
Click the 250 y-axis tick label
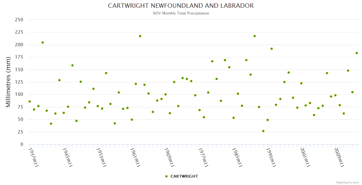(x=19, y=20)
